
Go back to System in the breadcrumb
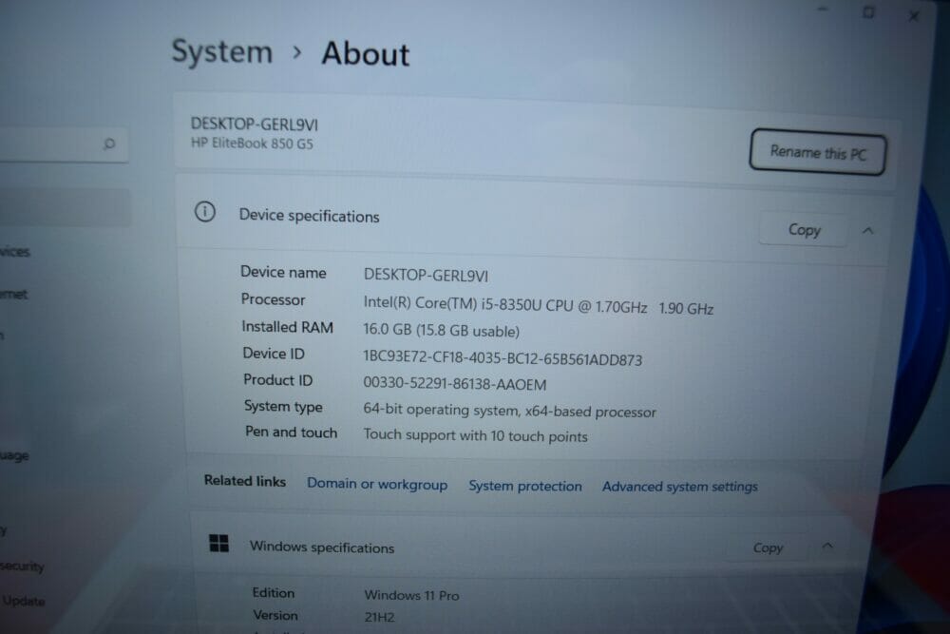[222, 51]
